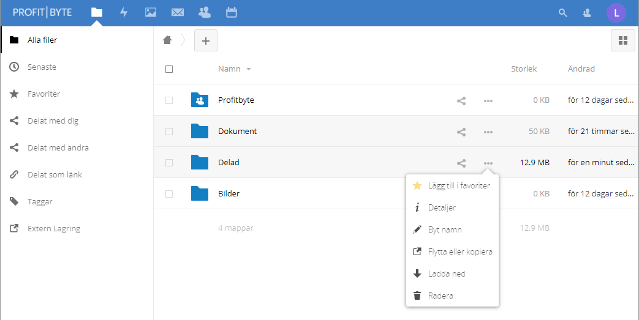Open the Bilder folder
This screenshot has height=320, width=639.
[x=229, y=194]
